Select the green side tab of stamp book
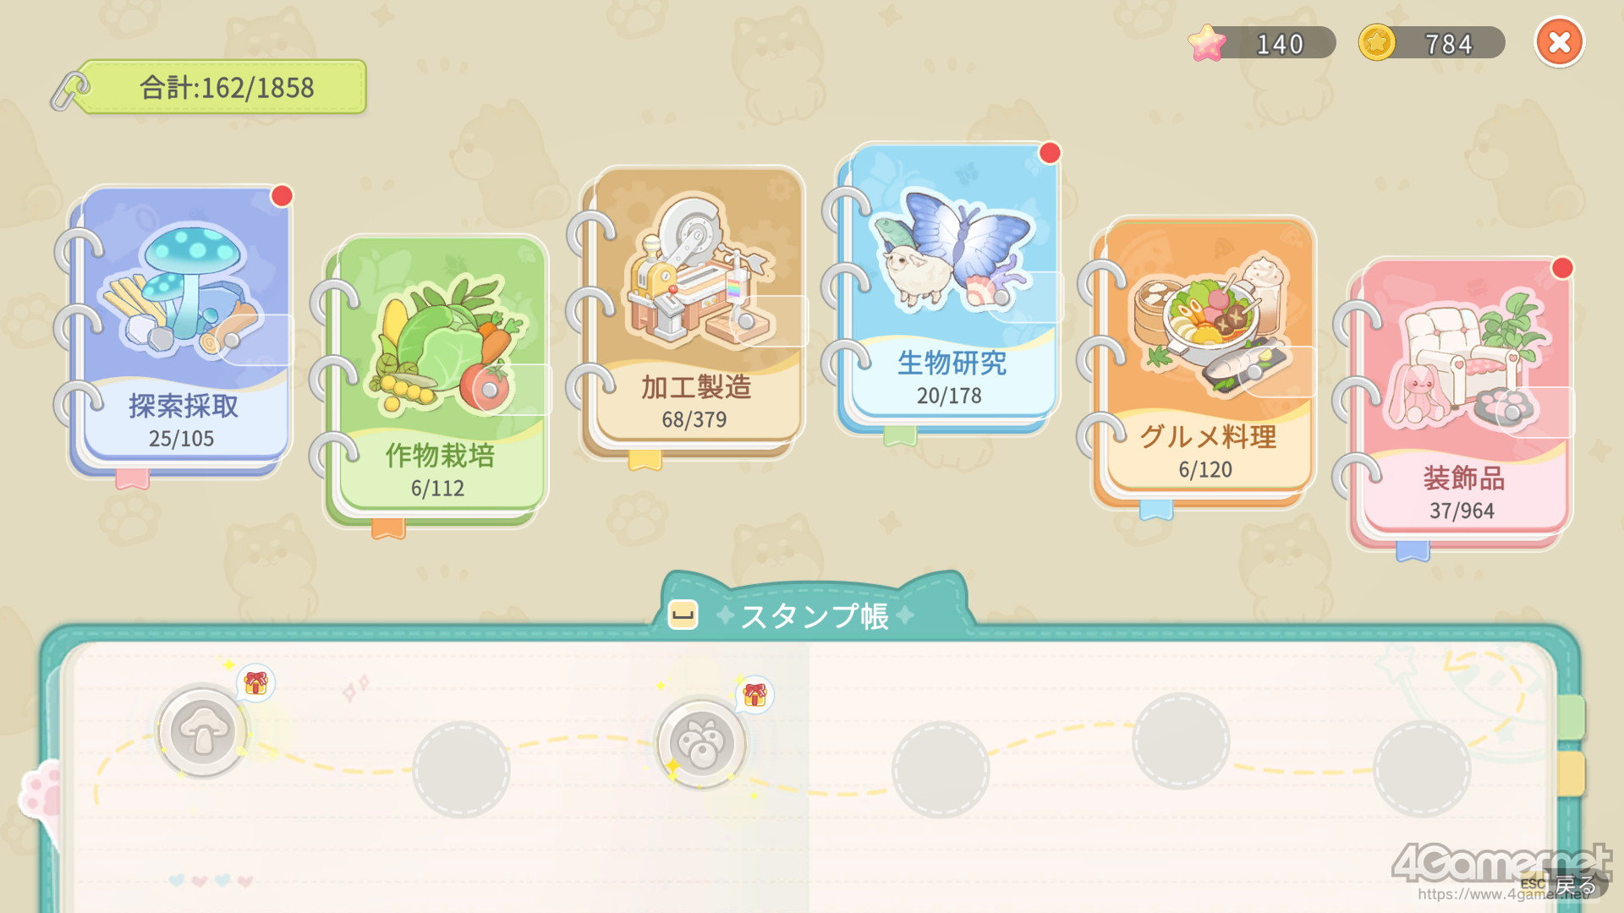 coord(1571,718)
